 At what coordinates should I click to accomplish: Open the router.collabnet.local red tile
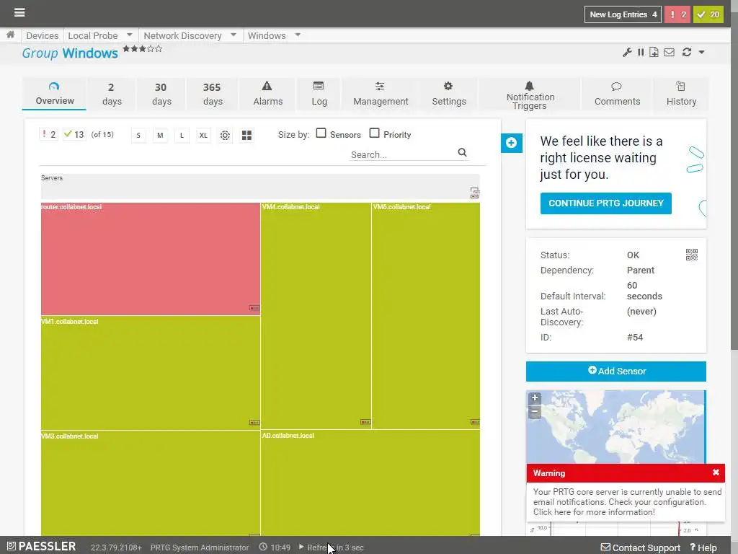[x=150, y=259]
